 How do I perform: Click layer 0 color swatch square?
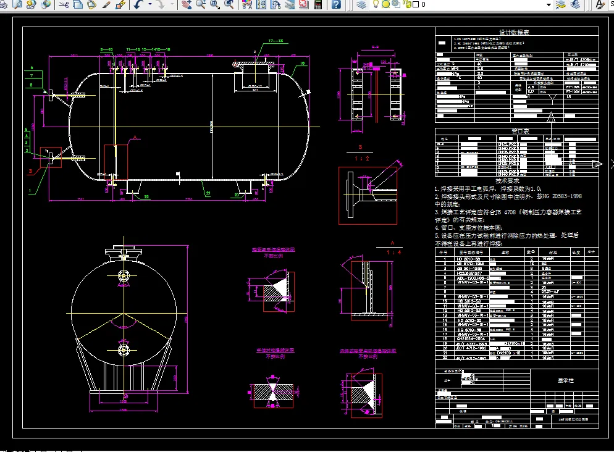[416, 4]
